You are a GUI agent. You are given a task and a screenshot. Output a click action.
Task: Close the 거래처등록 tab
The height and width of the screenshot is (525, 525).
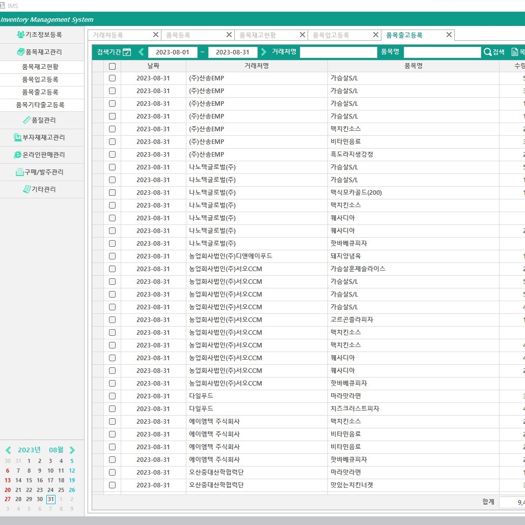[x=155, y=35]
